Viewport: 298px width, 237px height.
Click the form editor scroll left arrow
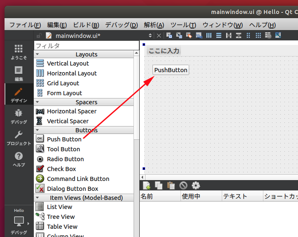[142, 177]
